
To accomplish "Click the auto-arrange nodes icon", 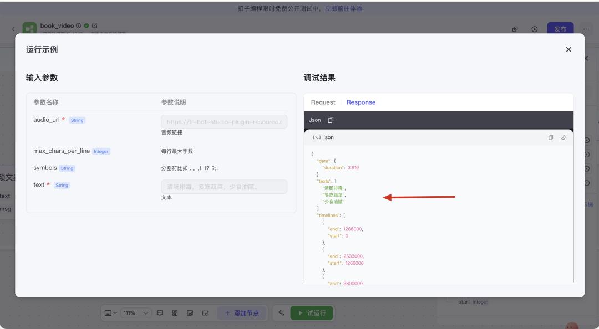I will click(x=175, y=312).
